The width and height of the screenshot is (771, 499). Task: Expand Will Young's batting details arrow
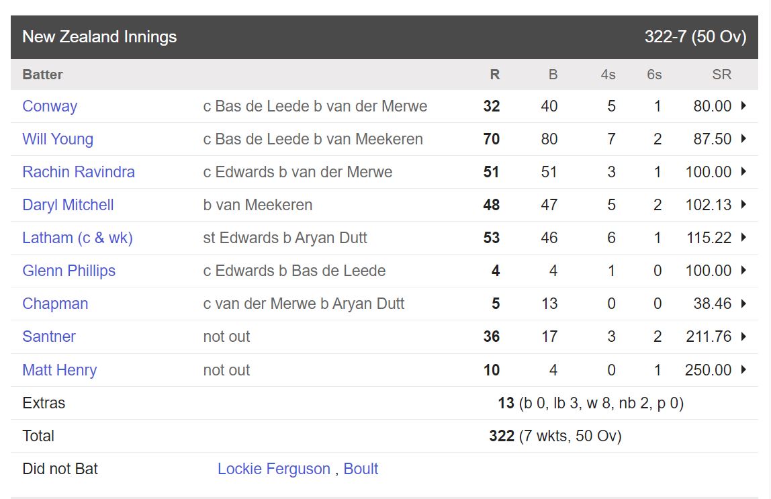point(743,139)
